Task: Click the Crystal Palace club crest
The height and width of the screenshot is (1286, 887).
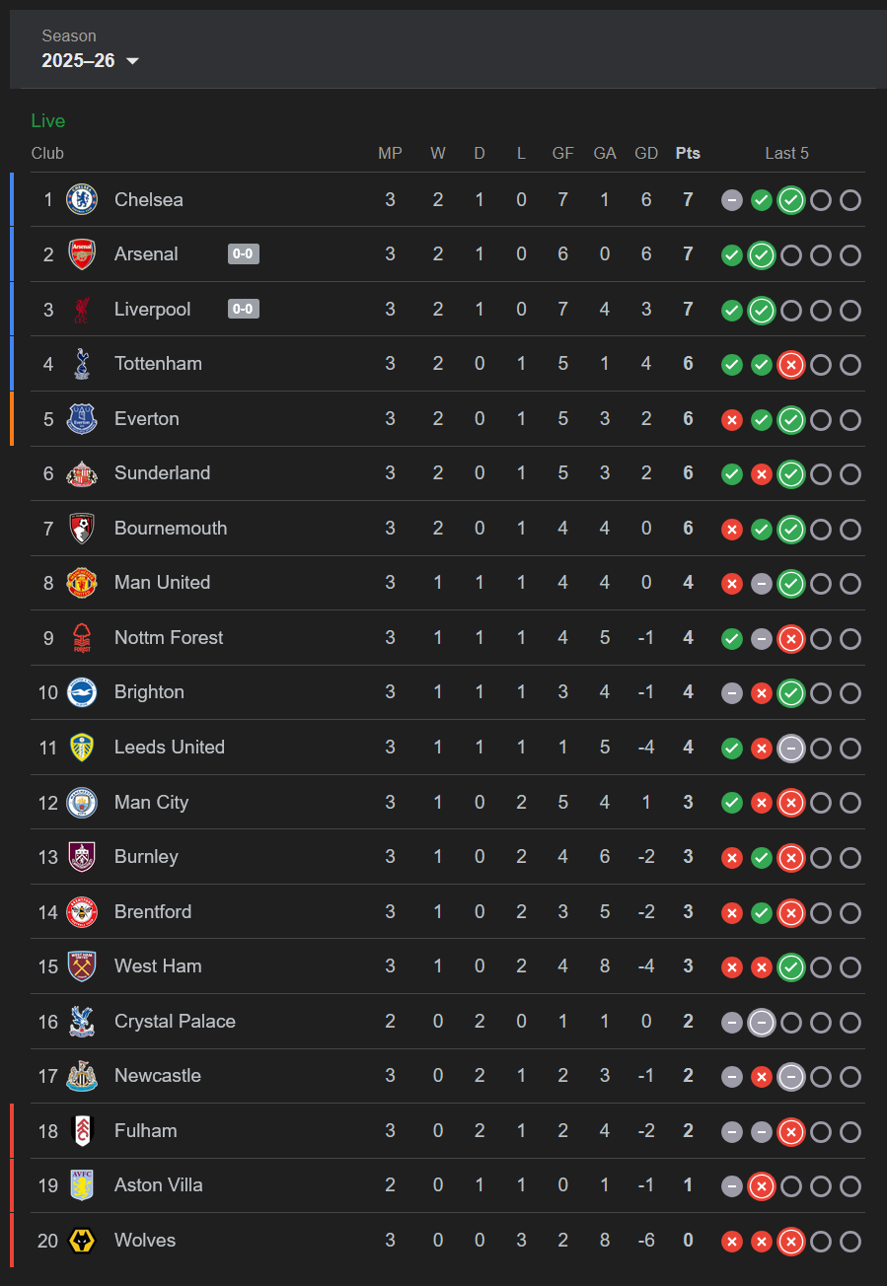Action: tap(82, 1022)
